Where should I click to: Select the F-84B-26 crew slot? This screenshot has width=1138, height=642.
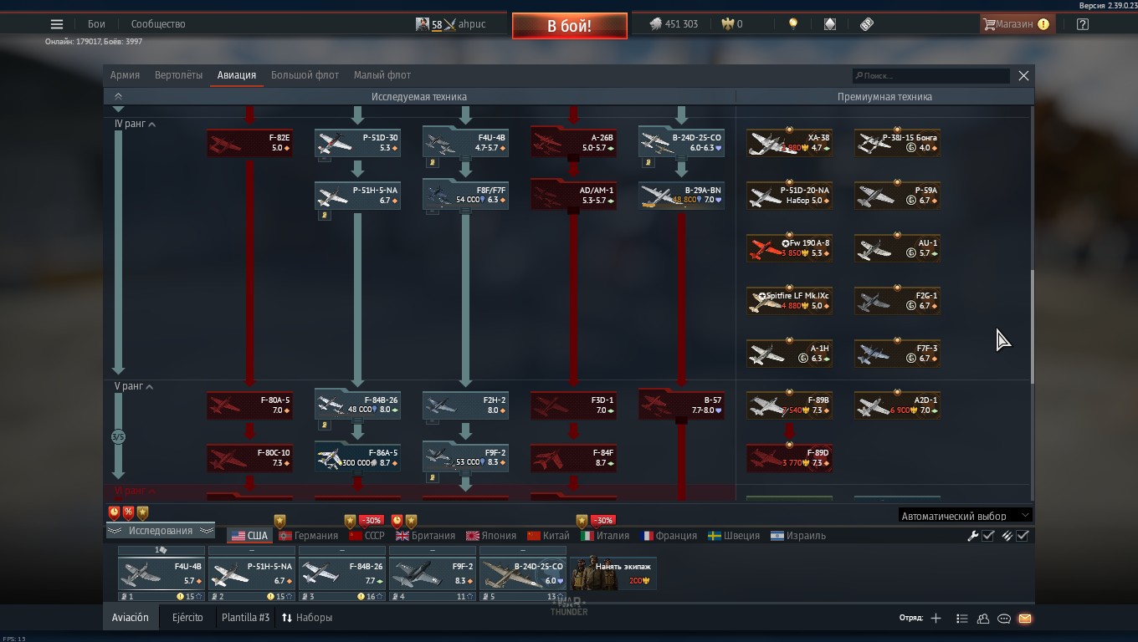(342, 574)
